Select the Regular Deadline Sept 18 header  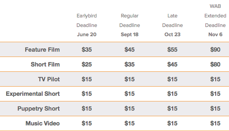coord(130,25)
